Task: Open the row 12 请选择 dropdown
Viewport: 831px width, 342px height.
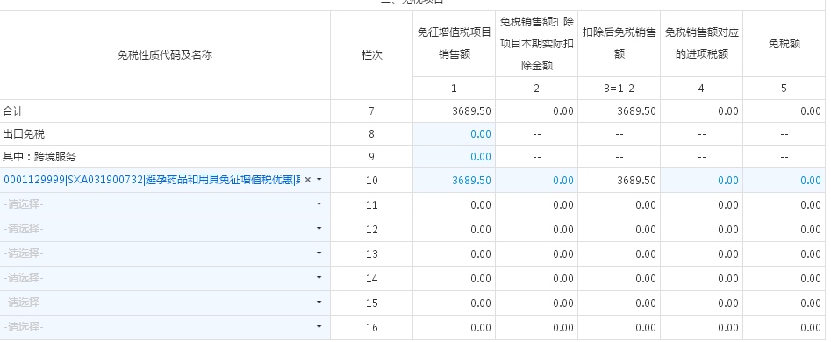Action: point(165,229)
